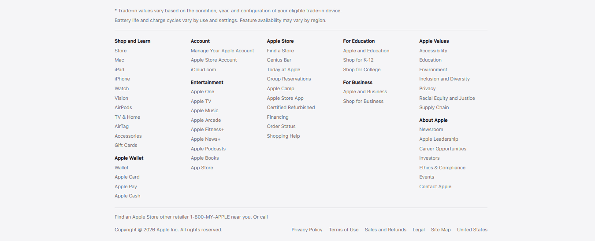Viewport: 595px width, 241px height.
Task: Change region via United States link
Action: pyautogui.click(x=472, y=230)
